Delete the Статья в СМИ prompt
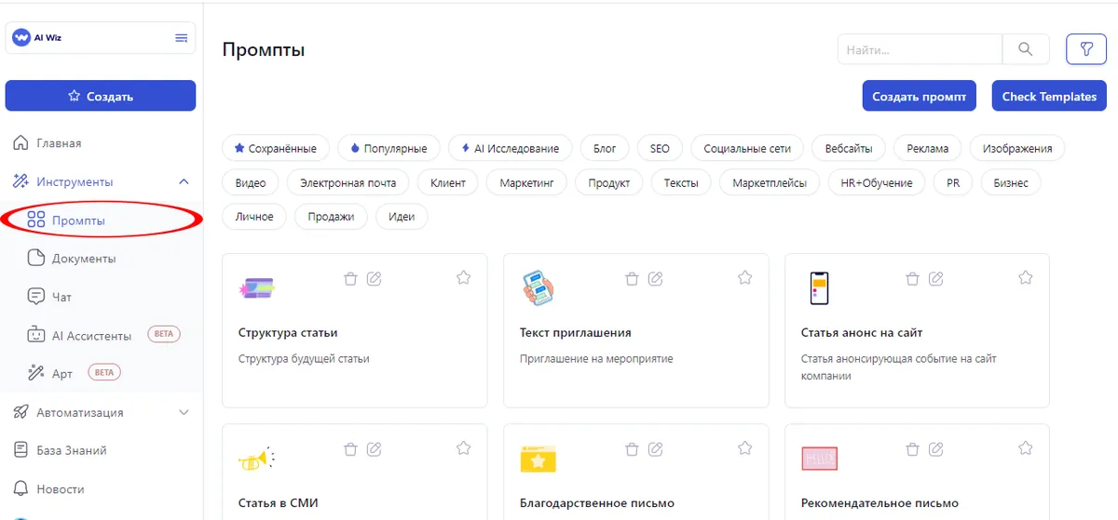This screenshot has width=1118, height=520. pyautogui.click(x=350, y=449)
